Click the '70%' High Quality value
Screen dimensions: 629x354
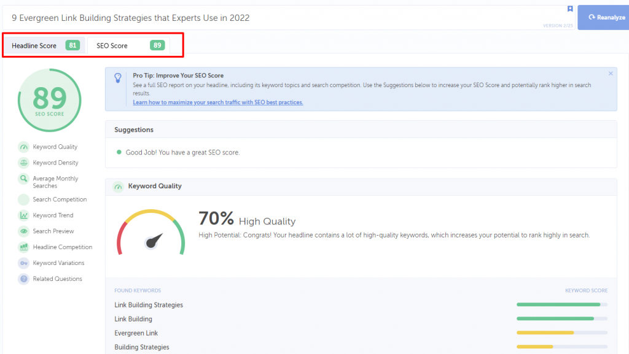point(216,218)
